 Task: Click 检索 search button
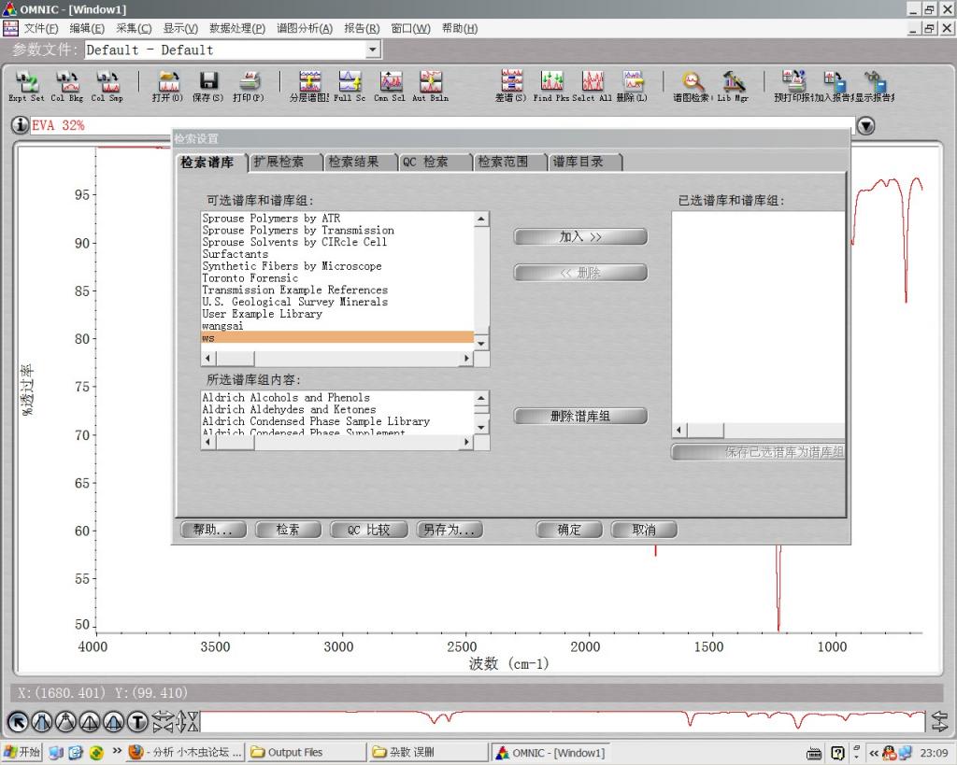288,530
